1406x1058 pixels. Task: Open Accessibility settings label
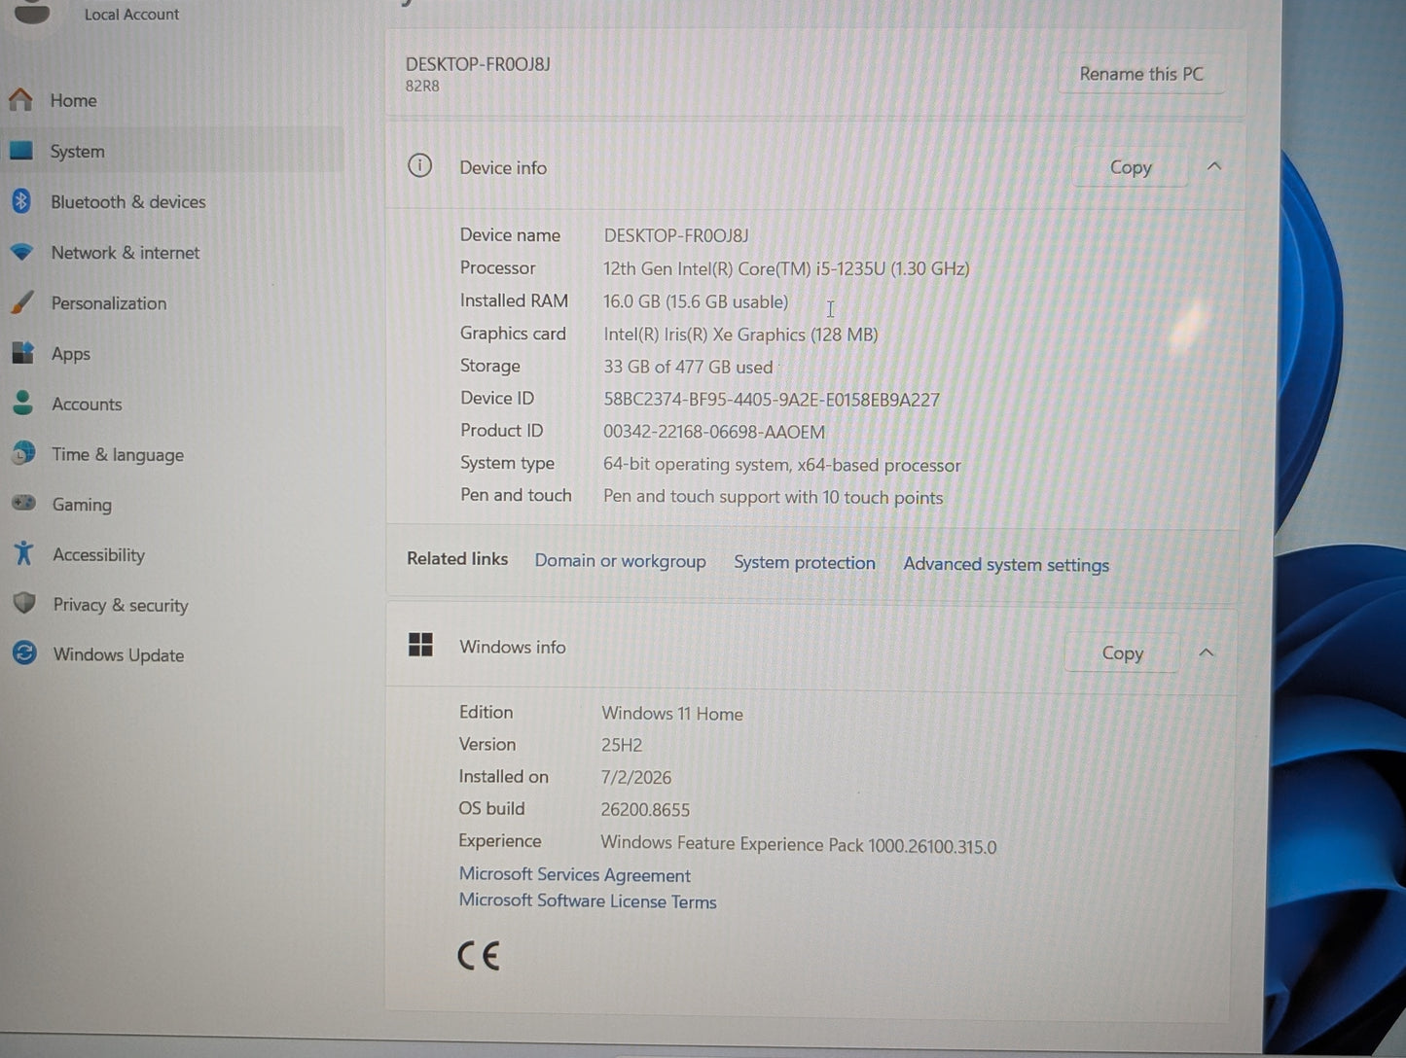pos(99,555)
